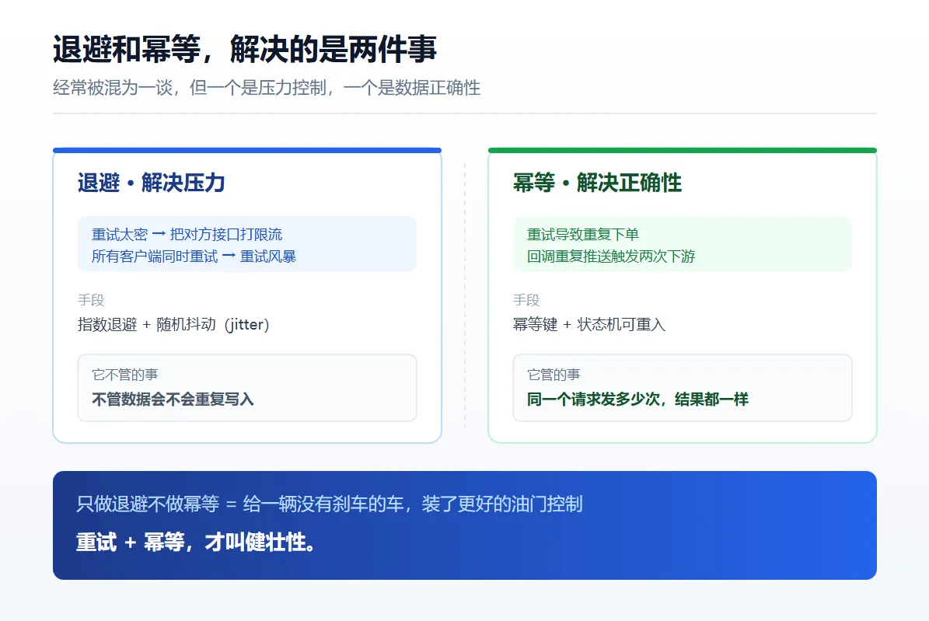The image size is (929, 621).
Task: Click the title "退避和幂等，解决的是两件事"
Action: pos(245,49)
